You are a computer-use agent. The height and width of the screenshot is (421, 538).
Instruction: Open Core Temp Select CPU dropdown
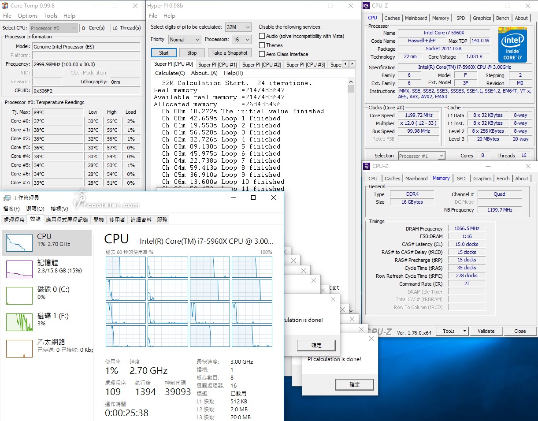tap(54, 28)
